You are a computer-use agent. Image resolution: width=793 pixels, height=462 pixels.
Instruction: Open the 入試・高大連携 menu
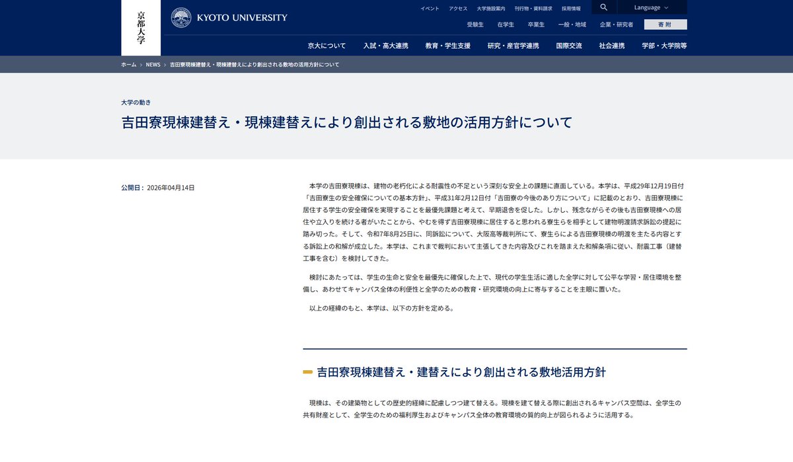click(385, 46)
